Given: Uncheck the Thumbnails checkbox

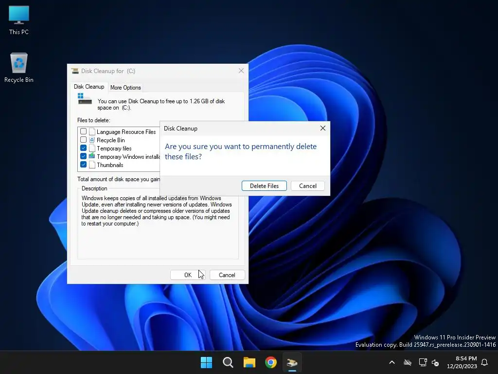Looking at the screenshot, I should (x=83, y=165).
